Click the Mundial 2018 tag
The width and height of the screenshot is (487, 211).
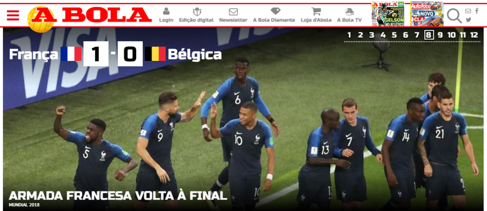24,205
